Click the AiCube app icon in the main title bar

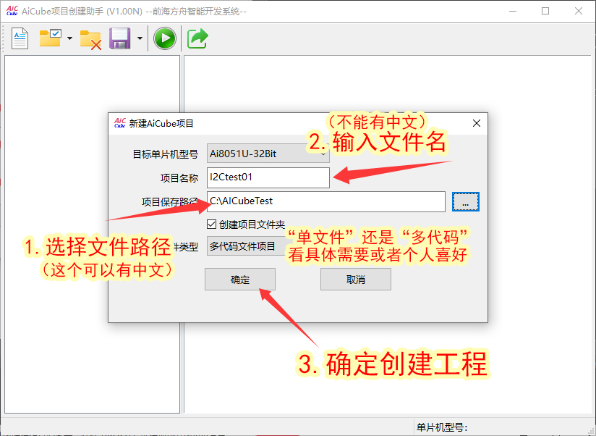[12, 11]
